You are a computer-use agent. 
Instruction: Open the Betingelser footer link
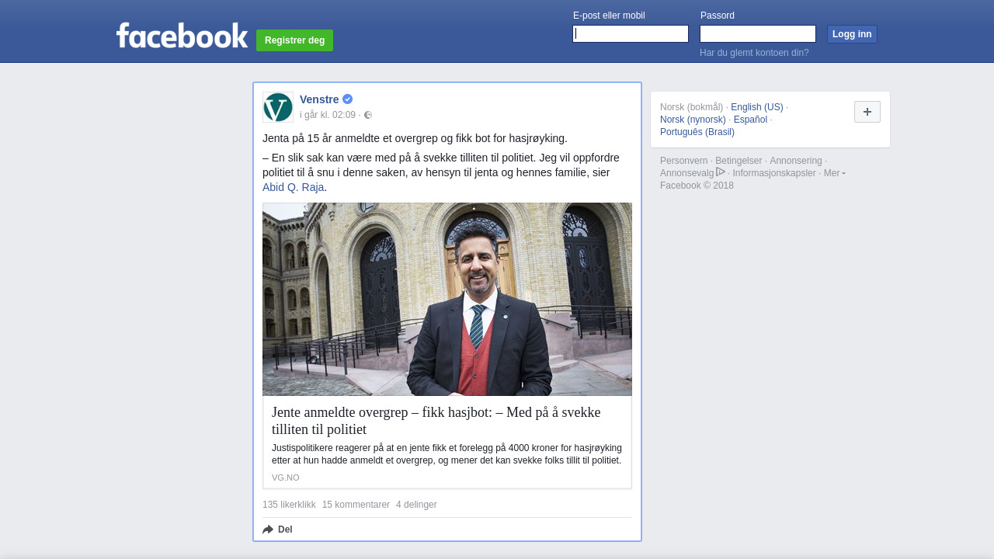[x=739, y=161]
